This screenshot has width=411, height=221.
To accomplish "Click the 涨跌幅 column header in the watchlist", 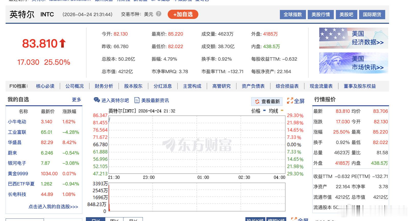I will tap(69, 112).
